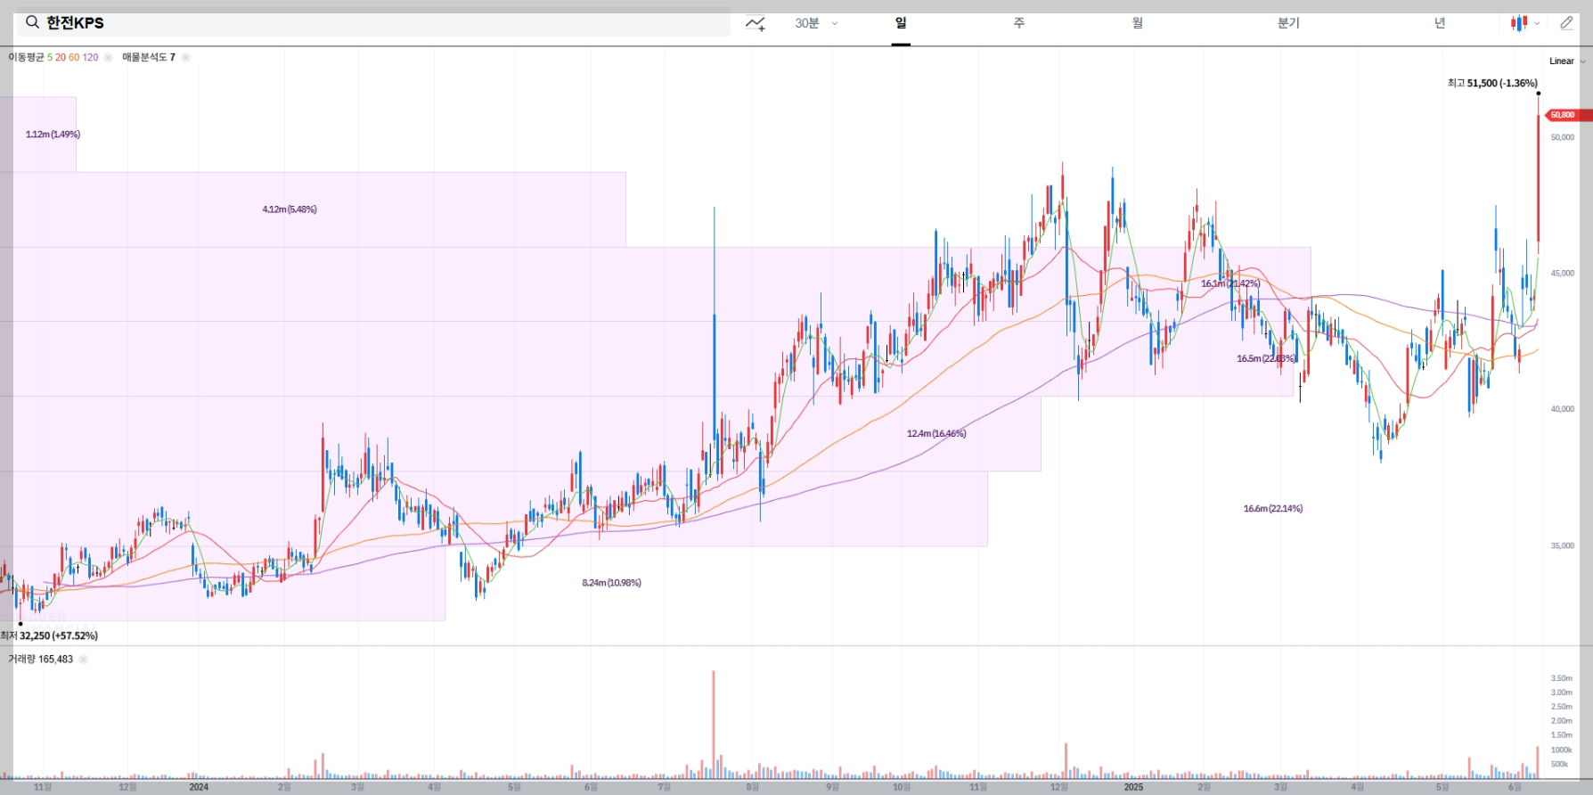1593x795 pixels.
Task: Click the 매물분석도 7 indicator label
Action: pyautogui.click(x=149, y=57)
